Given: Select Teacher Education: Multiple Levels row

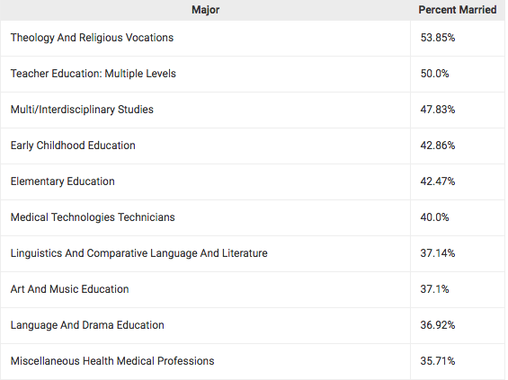Looking at the screenshot, I should 253,74.
